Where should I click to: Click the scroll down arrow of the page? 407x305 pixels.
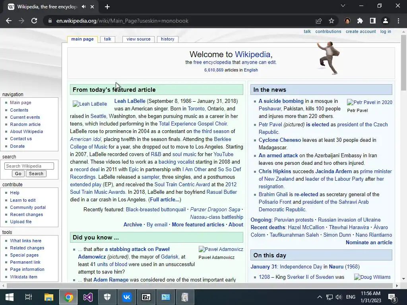pyautogui.click(x=403, y=279)
